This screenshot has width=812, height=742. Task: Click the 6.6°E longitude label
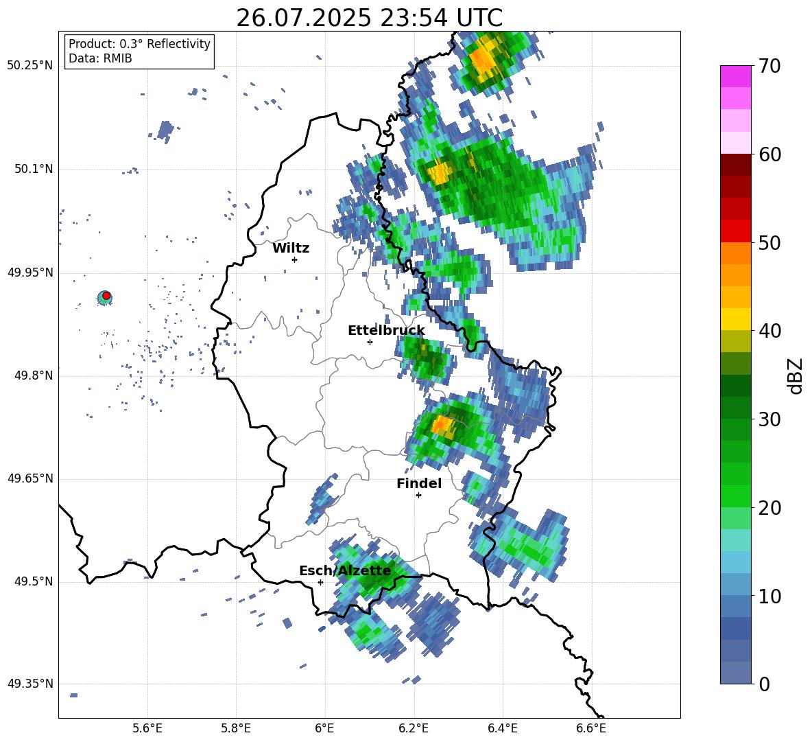(591, 728)
